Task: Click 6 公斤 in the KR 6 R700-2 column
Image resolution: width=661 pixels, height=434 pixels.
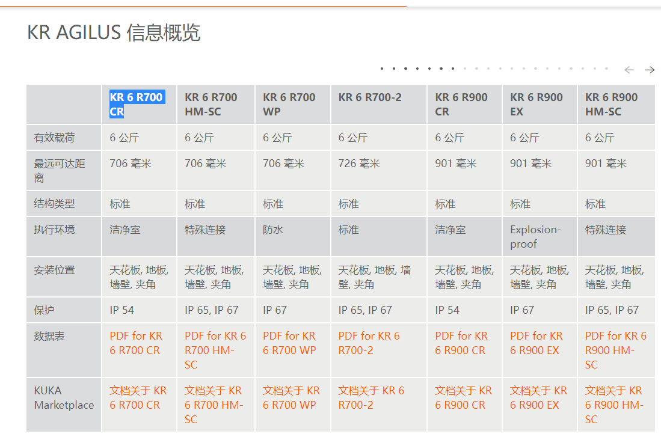Action: tap(353, 138)
